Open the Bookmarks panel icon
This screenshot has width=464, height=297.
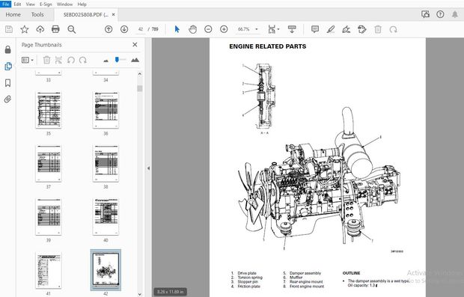pyautogui.click(x=8, y=83)
